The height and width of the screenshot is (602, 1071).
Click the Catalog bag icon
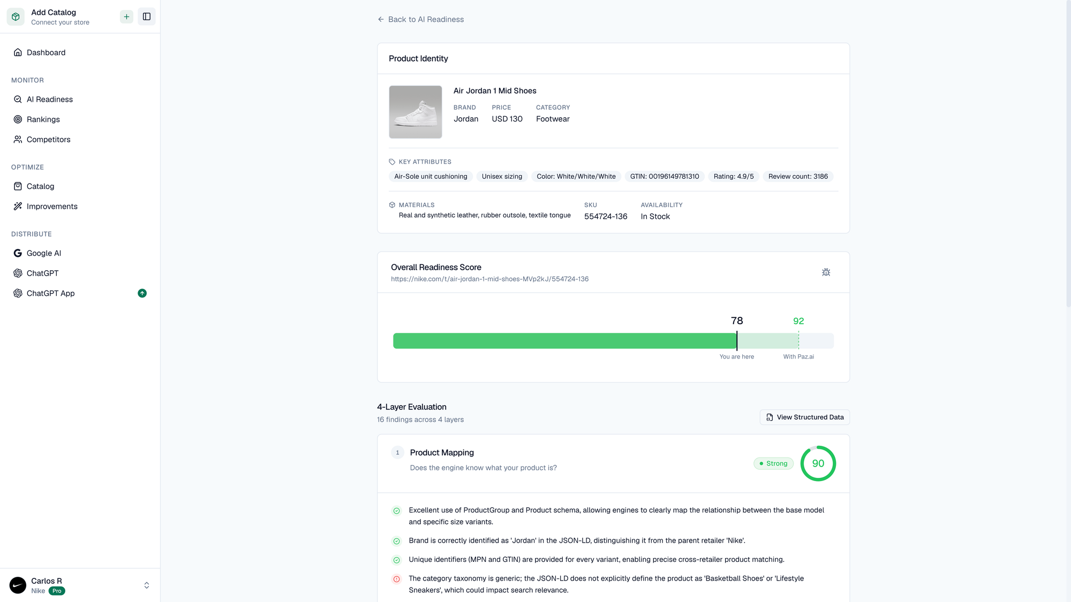(x=18, y=186)
